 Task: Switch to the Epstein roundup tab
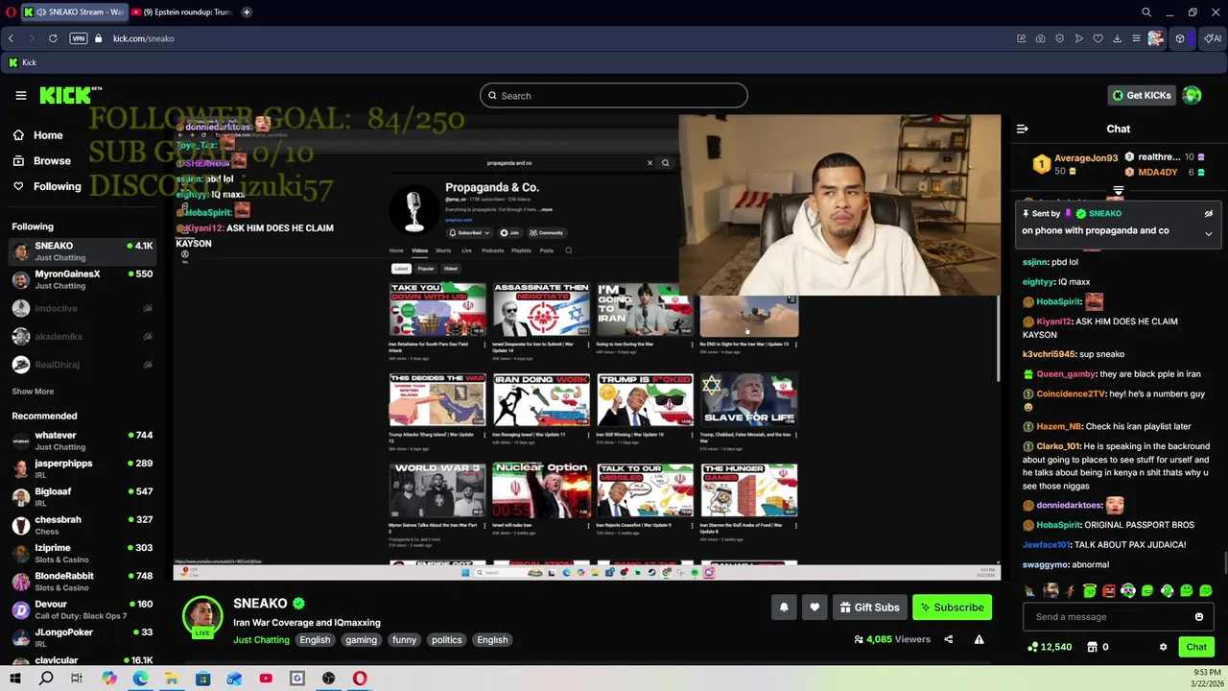[181, 12]
